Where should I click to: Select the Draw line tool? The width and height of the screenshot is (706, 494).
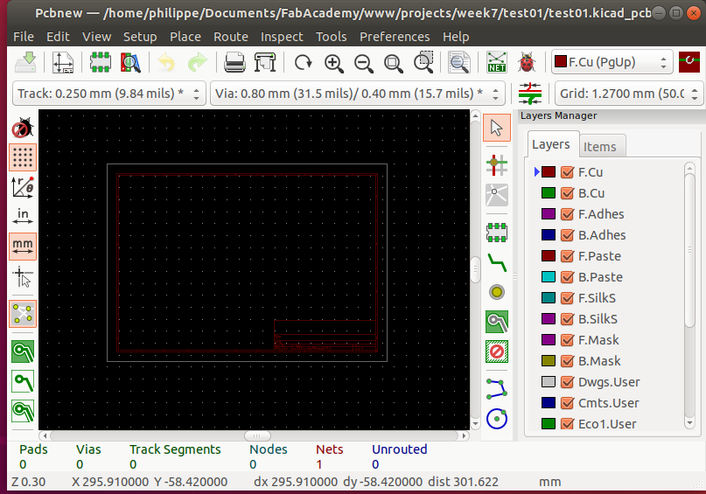(x=497, y=389)
